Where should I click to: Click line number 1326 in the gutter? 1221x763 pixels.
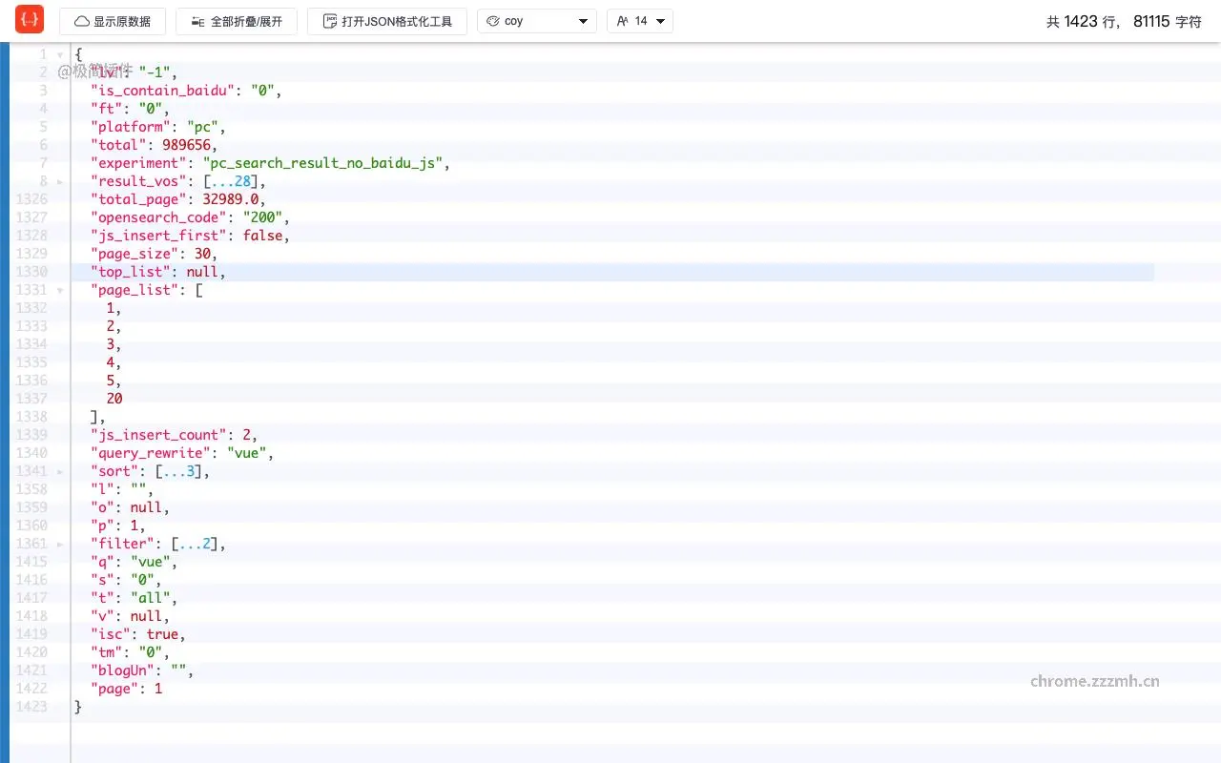coord(31,199)
